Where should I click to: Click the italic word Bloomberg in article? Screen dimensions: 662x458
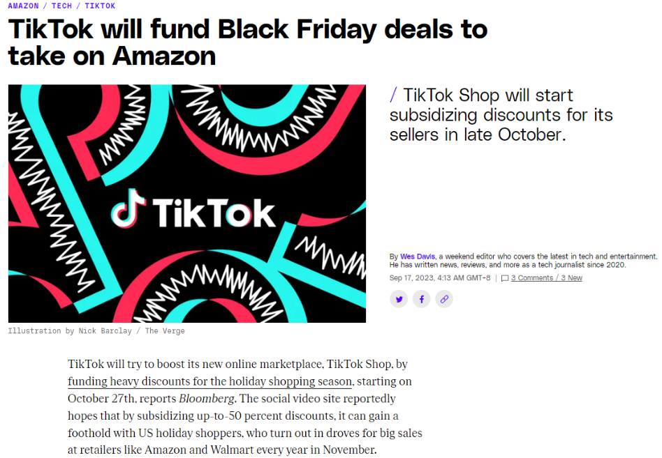pyautogui.click(x=207, y=399)
